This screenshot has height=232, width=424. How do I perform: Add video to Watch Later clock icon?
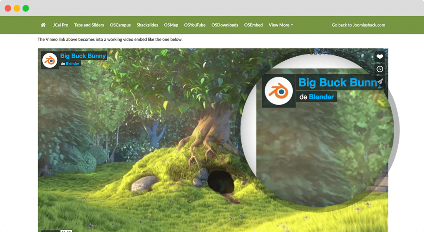tap(380, 69)
